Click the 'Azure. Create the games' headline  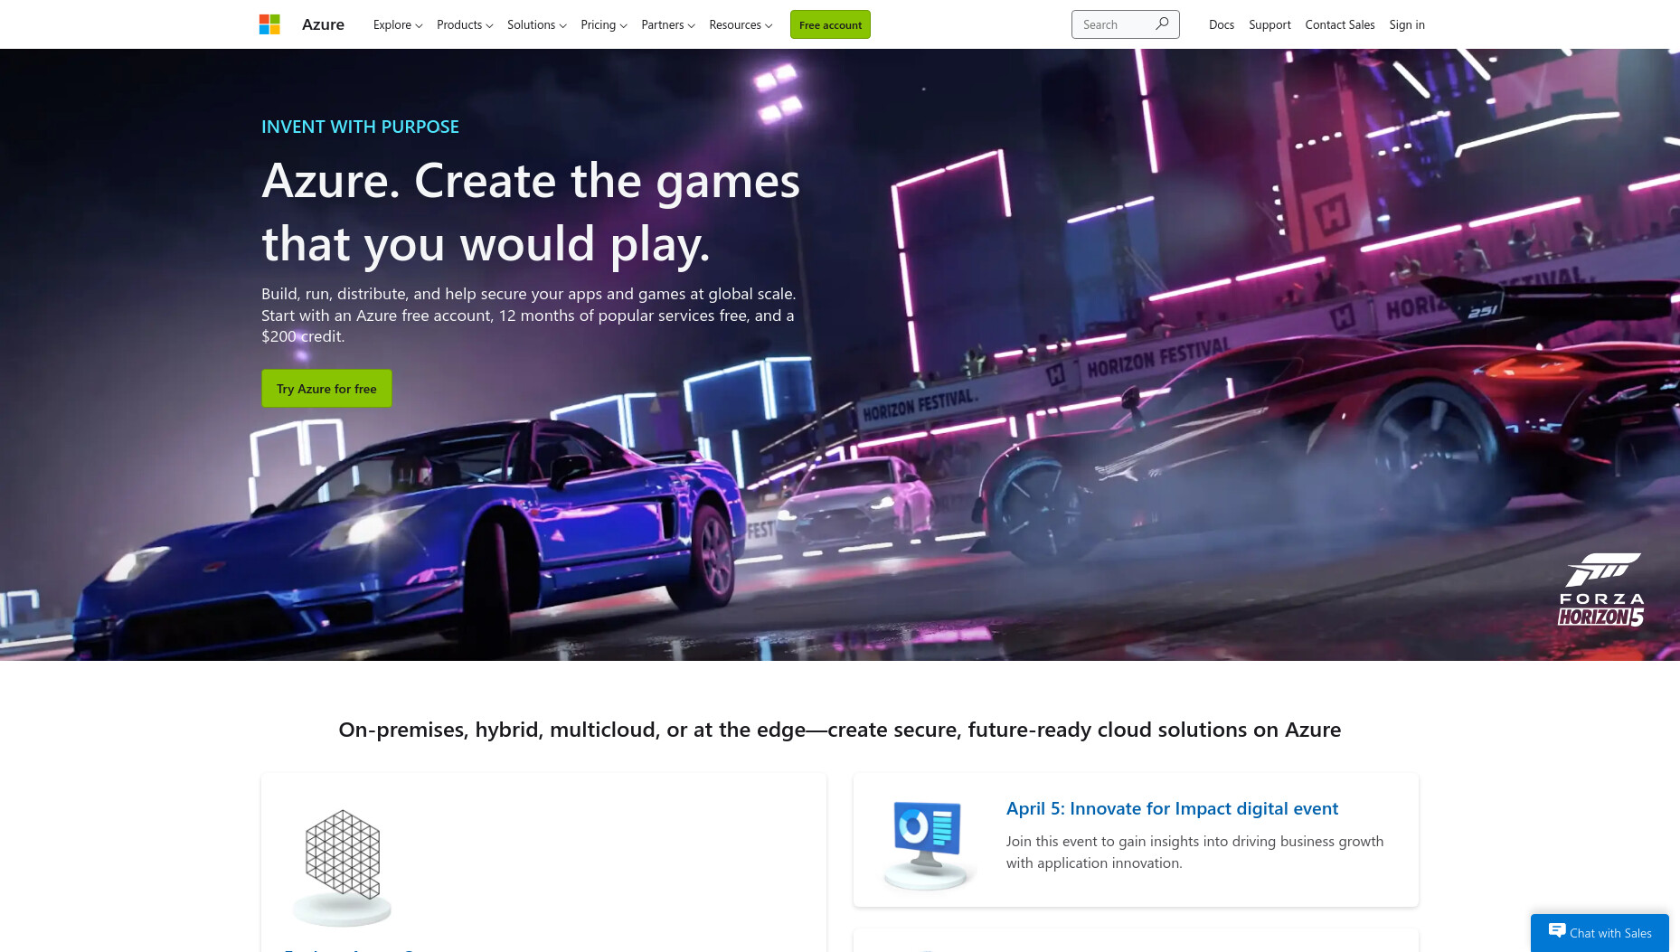coord(531,212)
